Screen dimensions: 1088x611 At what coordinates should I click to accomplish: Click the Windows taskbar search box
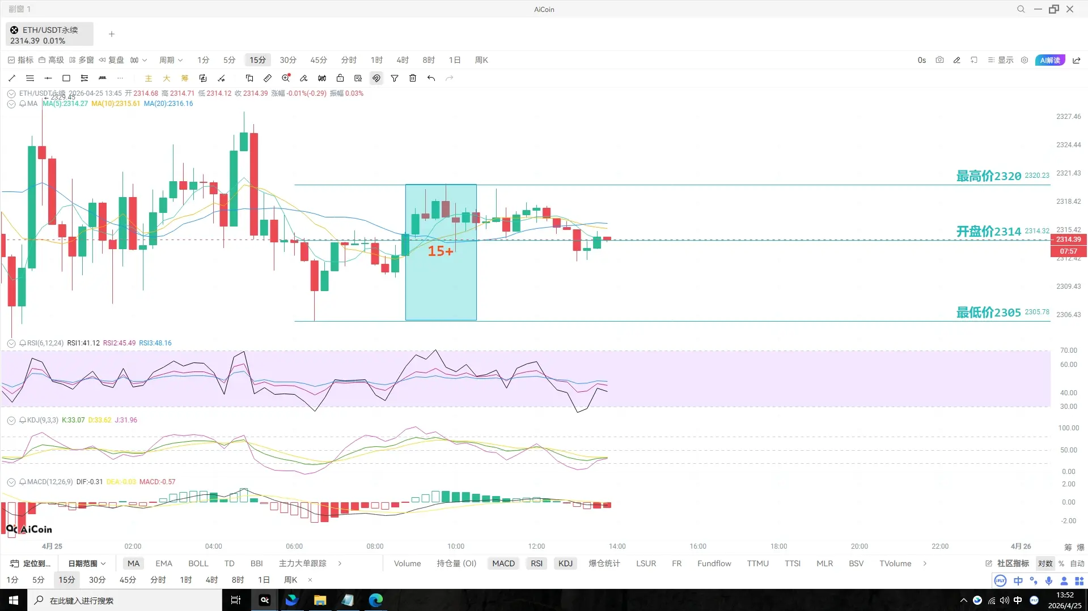[x=125, y=600]
